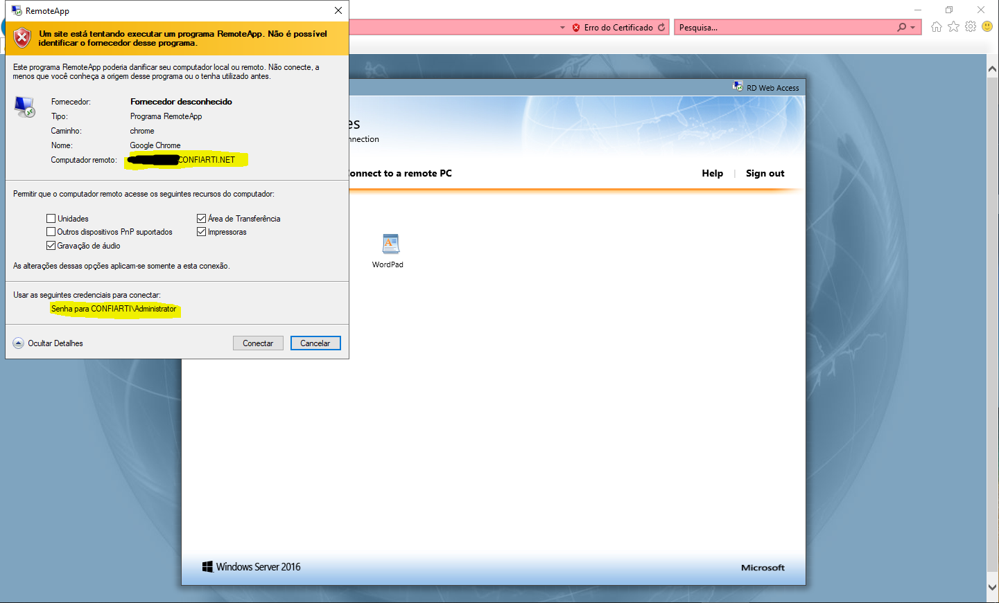The image size is (999, 603).
Task: Click Erro do Certificado warning
Action: point(618,28)
